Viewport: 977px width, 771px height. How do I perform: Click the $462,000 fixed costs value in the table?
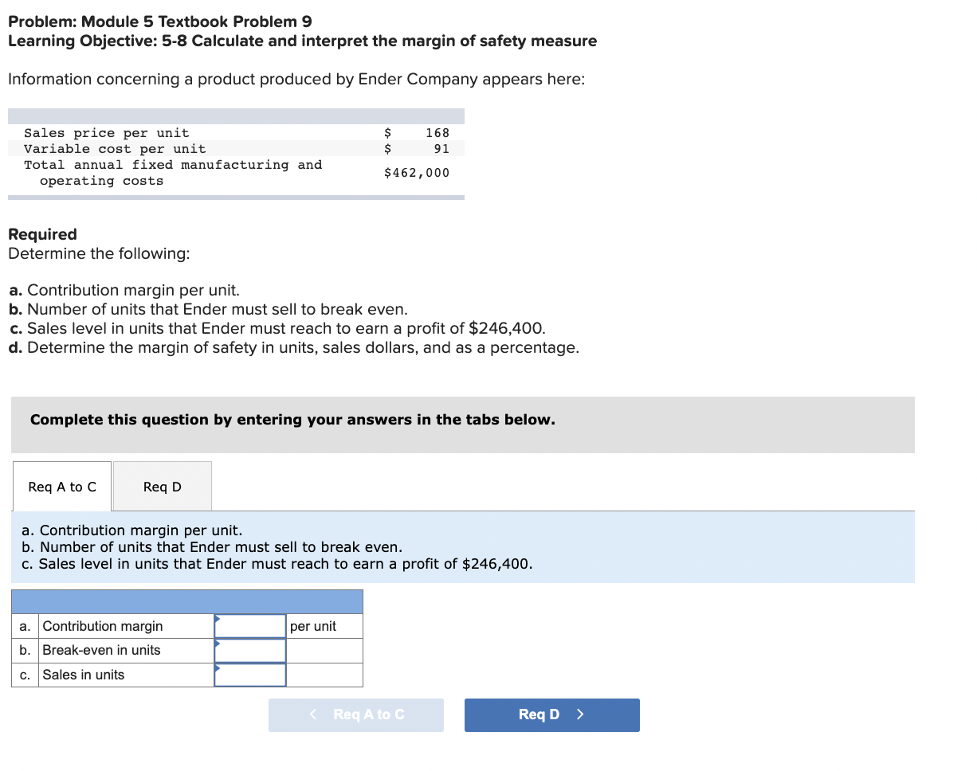(x=415, y=172)
